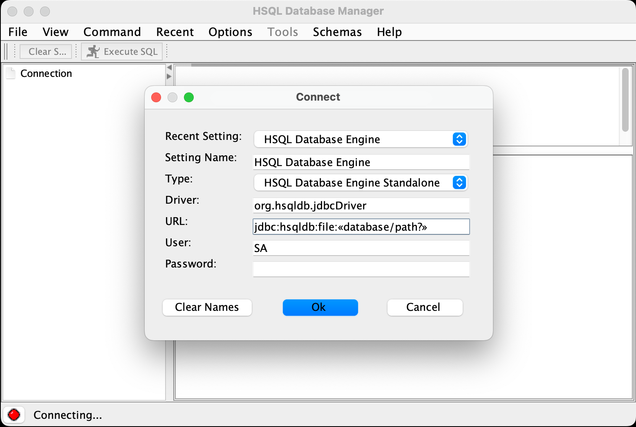Screen dimensions: 636x427
Task: Click the right expand arrow on divider
Action: tap(169, 76)
